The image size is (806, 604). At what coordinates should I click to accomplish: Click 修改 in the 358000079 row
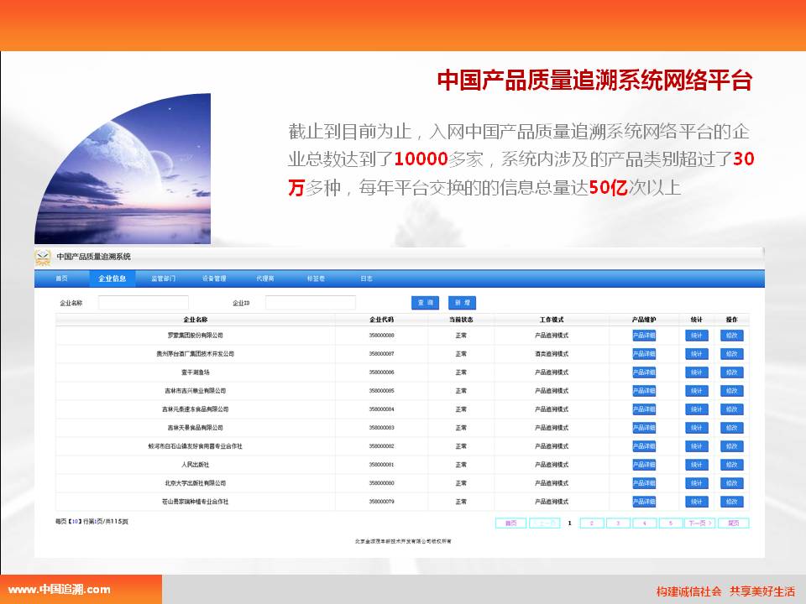point(732,502)
